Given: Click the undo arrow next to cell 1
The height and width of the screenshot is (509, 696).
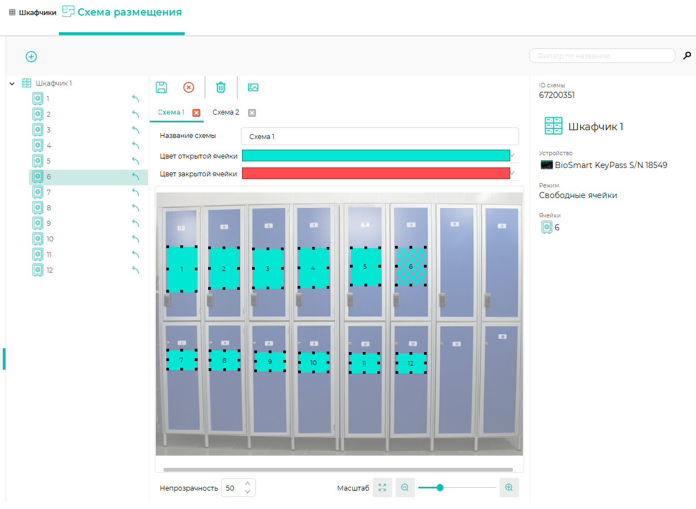Looking at the screenshot, I should (x=135, y=98).
